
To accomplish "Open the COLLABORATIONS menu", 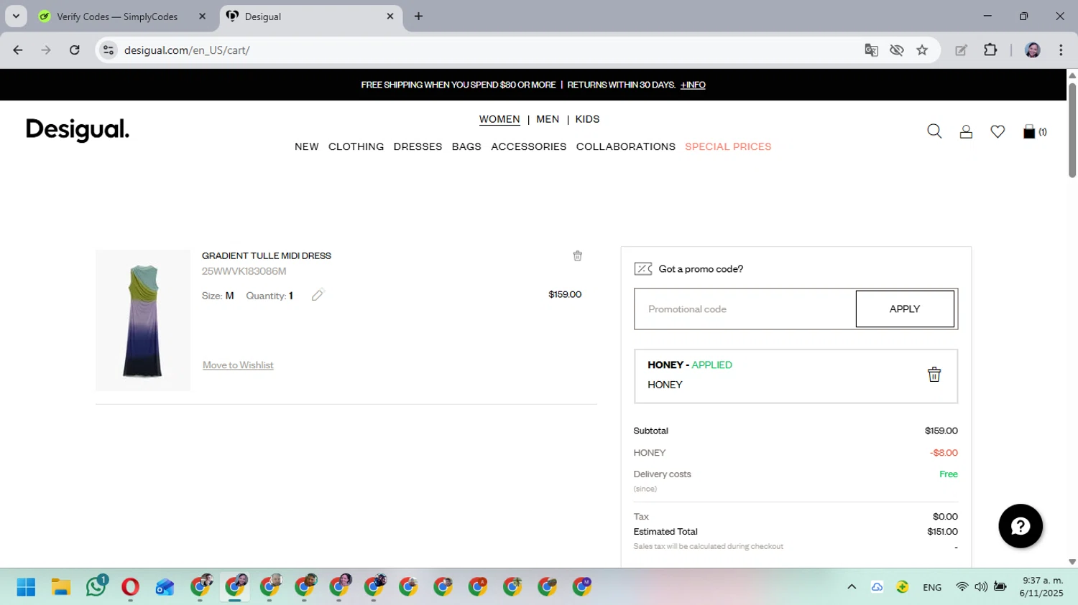I will (626, 146).
